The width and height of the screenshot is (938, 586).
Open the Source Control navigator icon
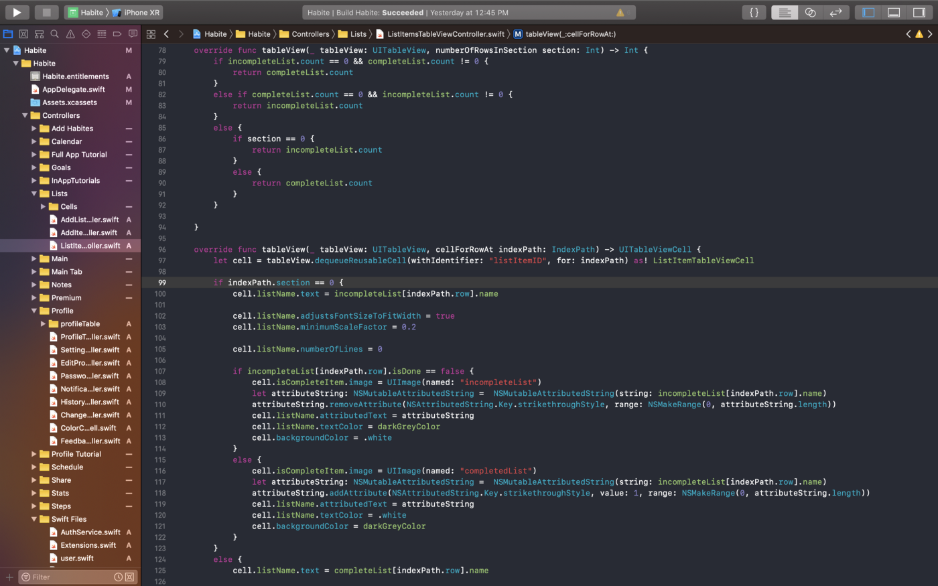click(x=23, y=33)
